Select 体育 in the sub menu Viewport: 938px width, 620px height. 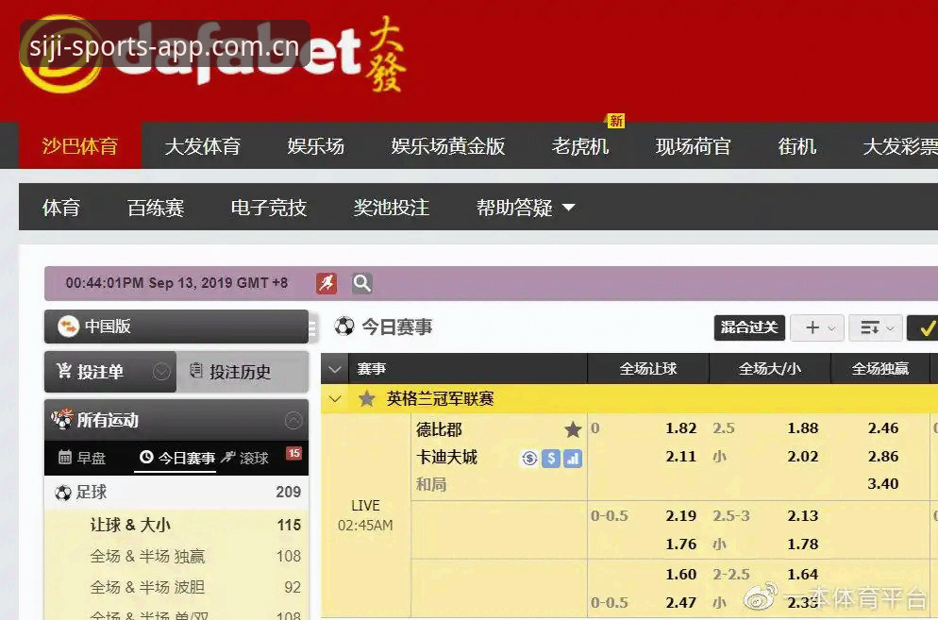[x=61, y=208]
